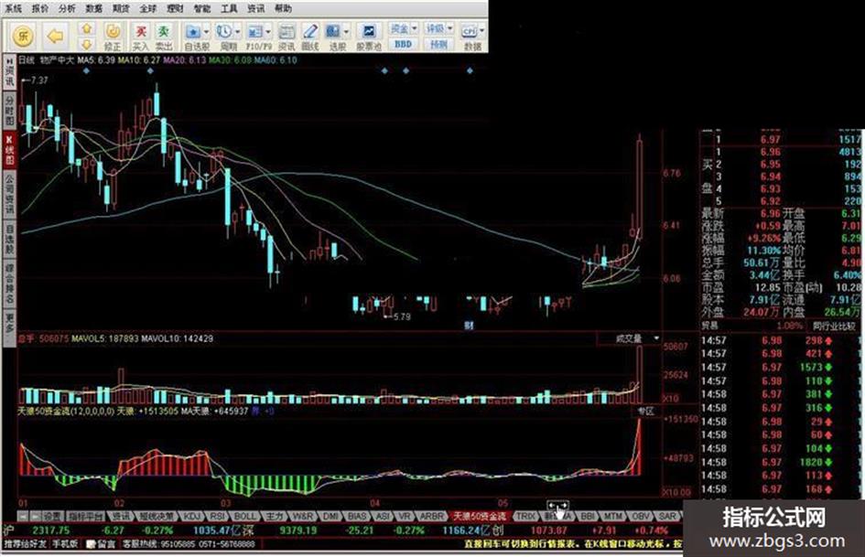Click the round gold 乐 logo button

click(x=23, y=37)
